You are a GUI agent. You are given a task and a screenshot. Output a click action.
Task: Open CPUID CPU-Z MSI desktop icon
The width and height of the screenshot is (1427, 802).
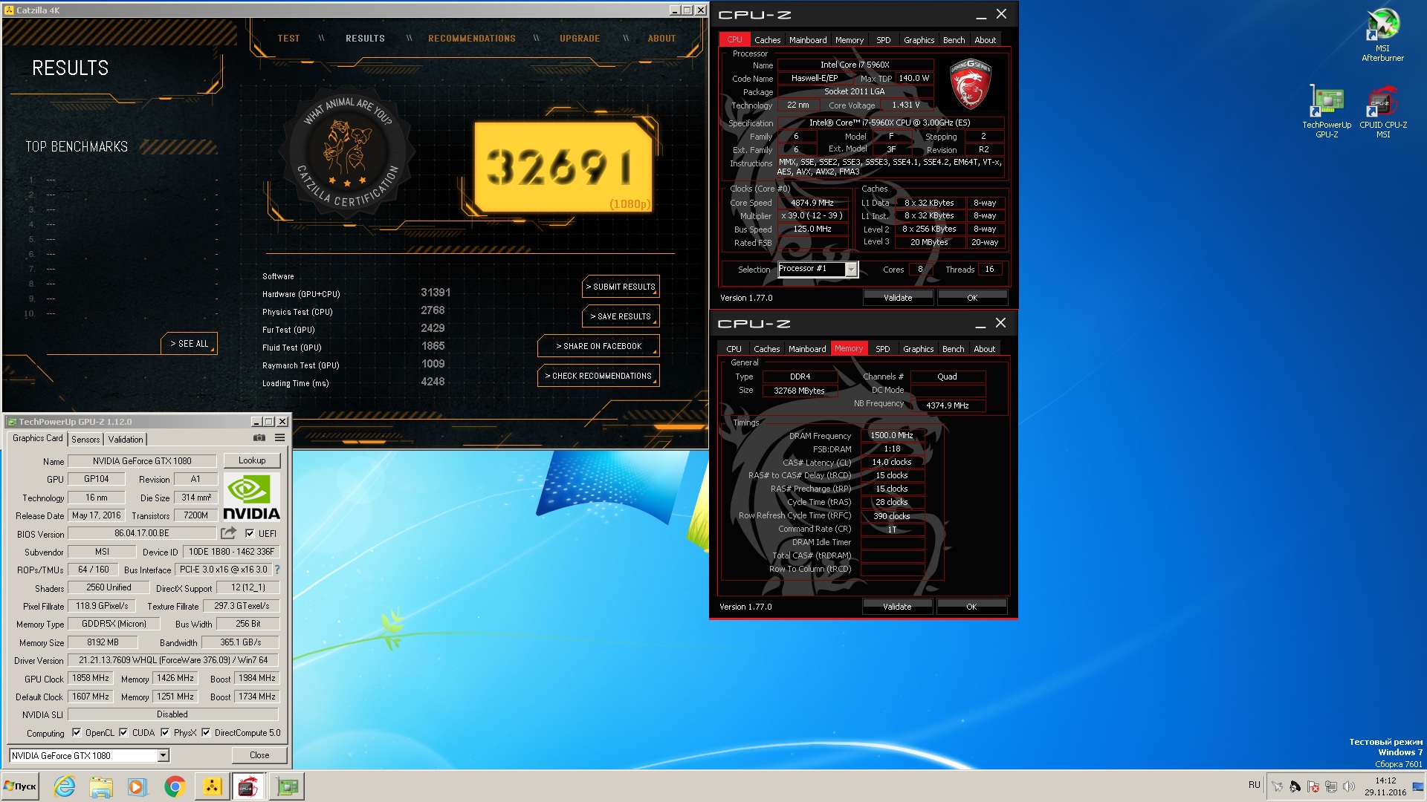coord(1382,111)
